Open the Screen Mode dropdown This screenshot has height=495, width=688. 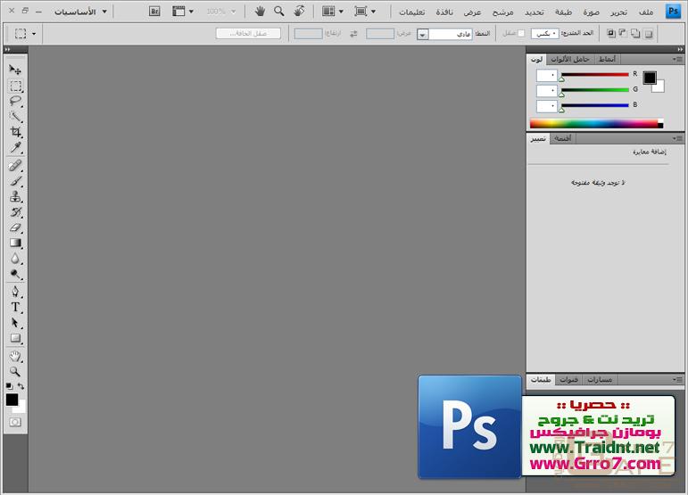pos(365,12)
